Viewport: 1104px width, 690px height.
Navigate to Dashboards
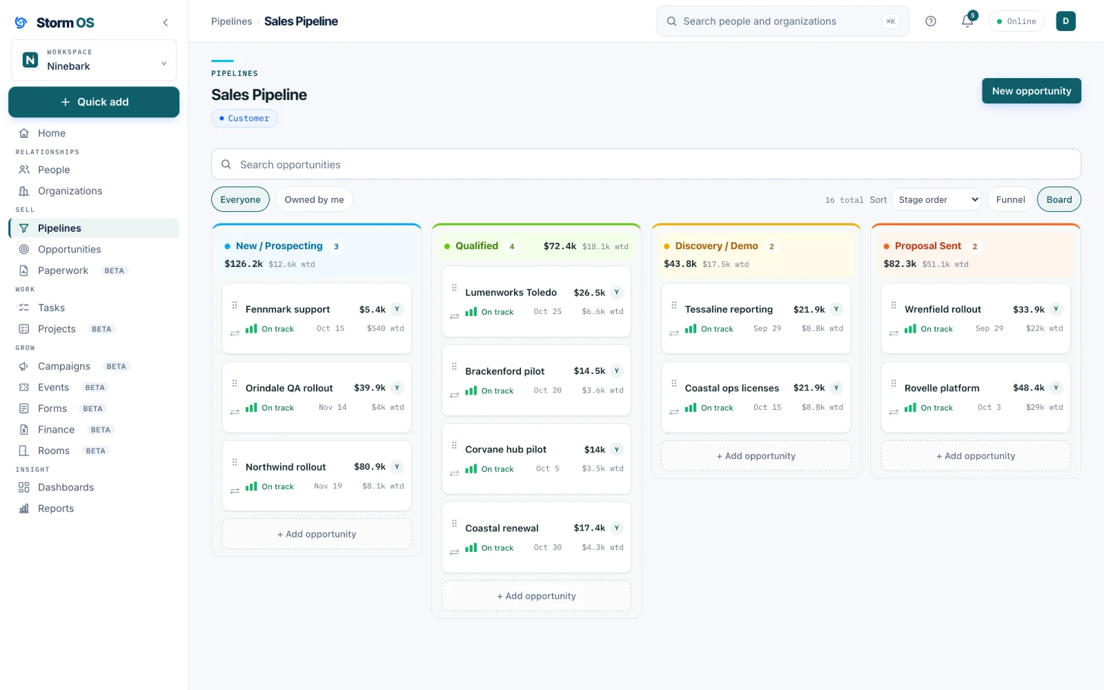[x=94, y=487]
